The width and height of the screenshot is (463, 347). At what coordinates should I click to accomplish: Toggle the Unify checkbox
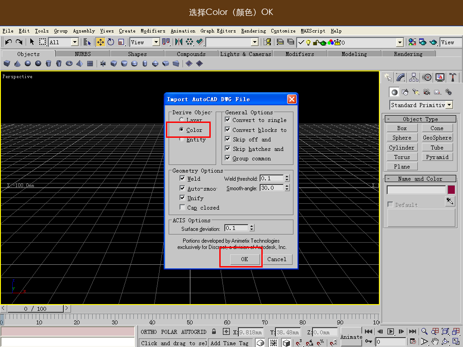click(182, 198)
